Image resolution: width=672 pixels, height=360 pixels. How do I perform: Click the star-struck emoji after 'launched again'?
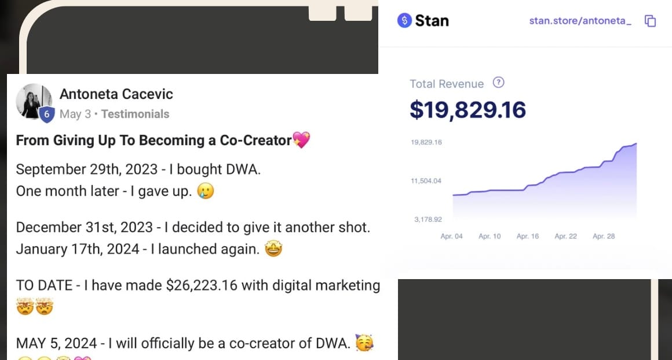pyautogui.click(x=273, y=249)
